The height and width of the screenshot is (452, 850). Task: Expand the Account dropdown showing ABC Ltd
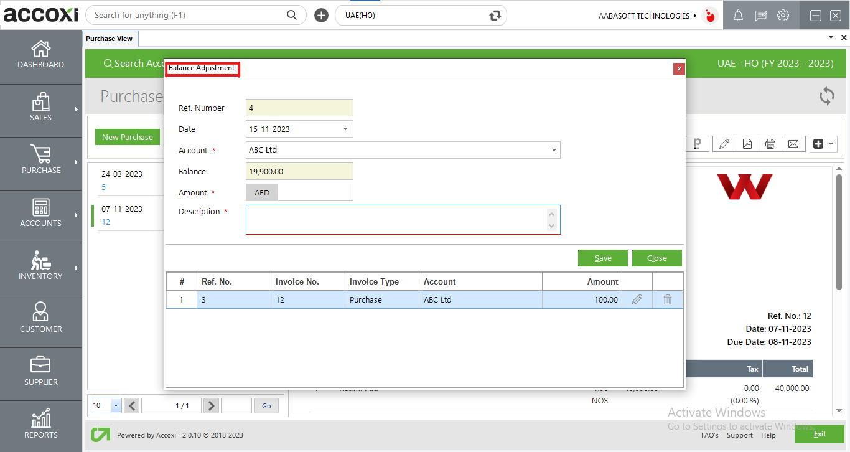tap(553, 150)
